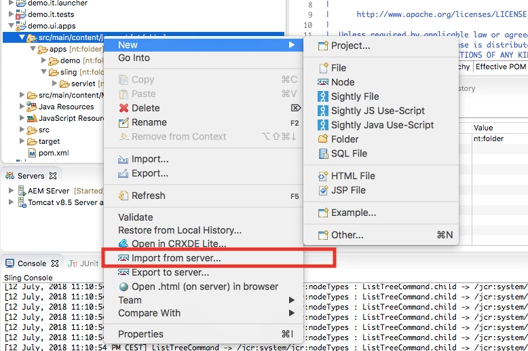Click the HTML File icon
The image size is (528, 351).
pyautogui.click(x=323, y=176)
